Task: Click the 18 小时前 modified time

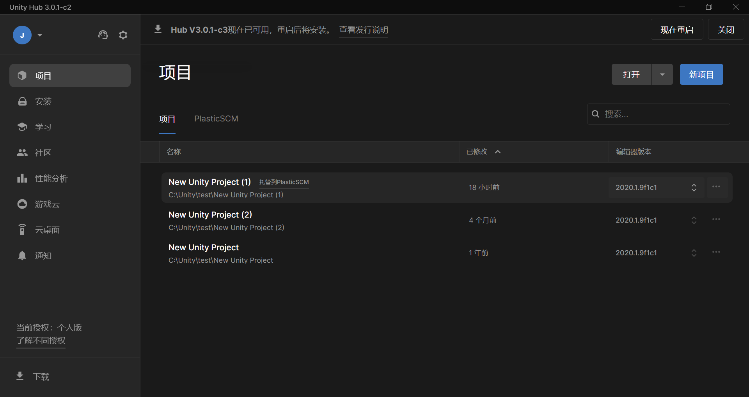Action: (x=484, y=188)
